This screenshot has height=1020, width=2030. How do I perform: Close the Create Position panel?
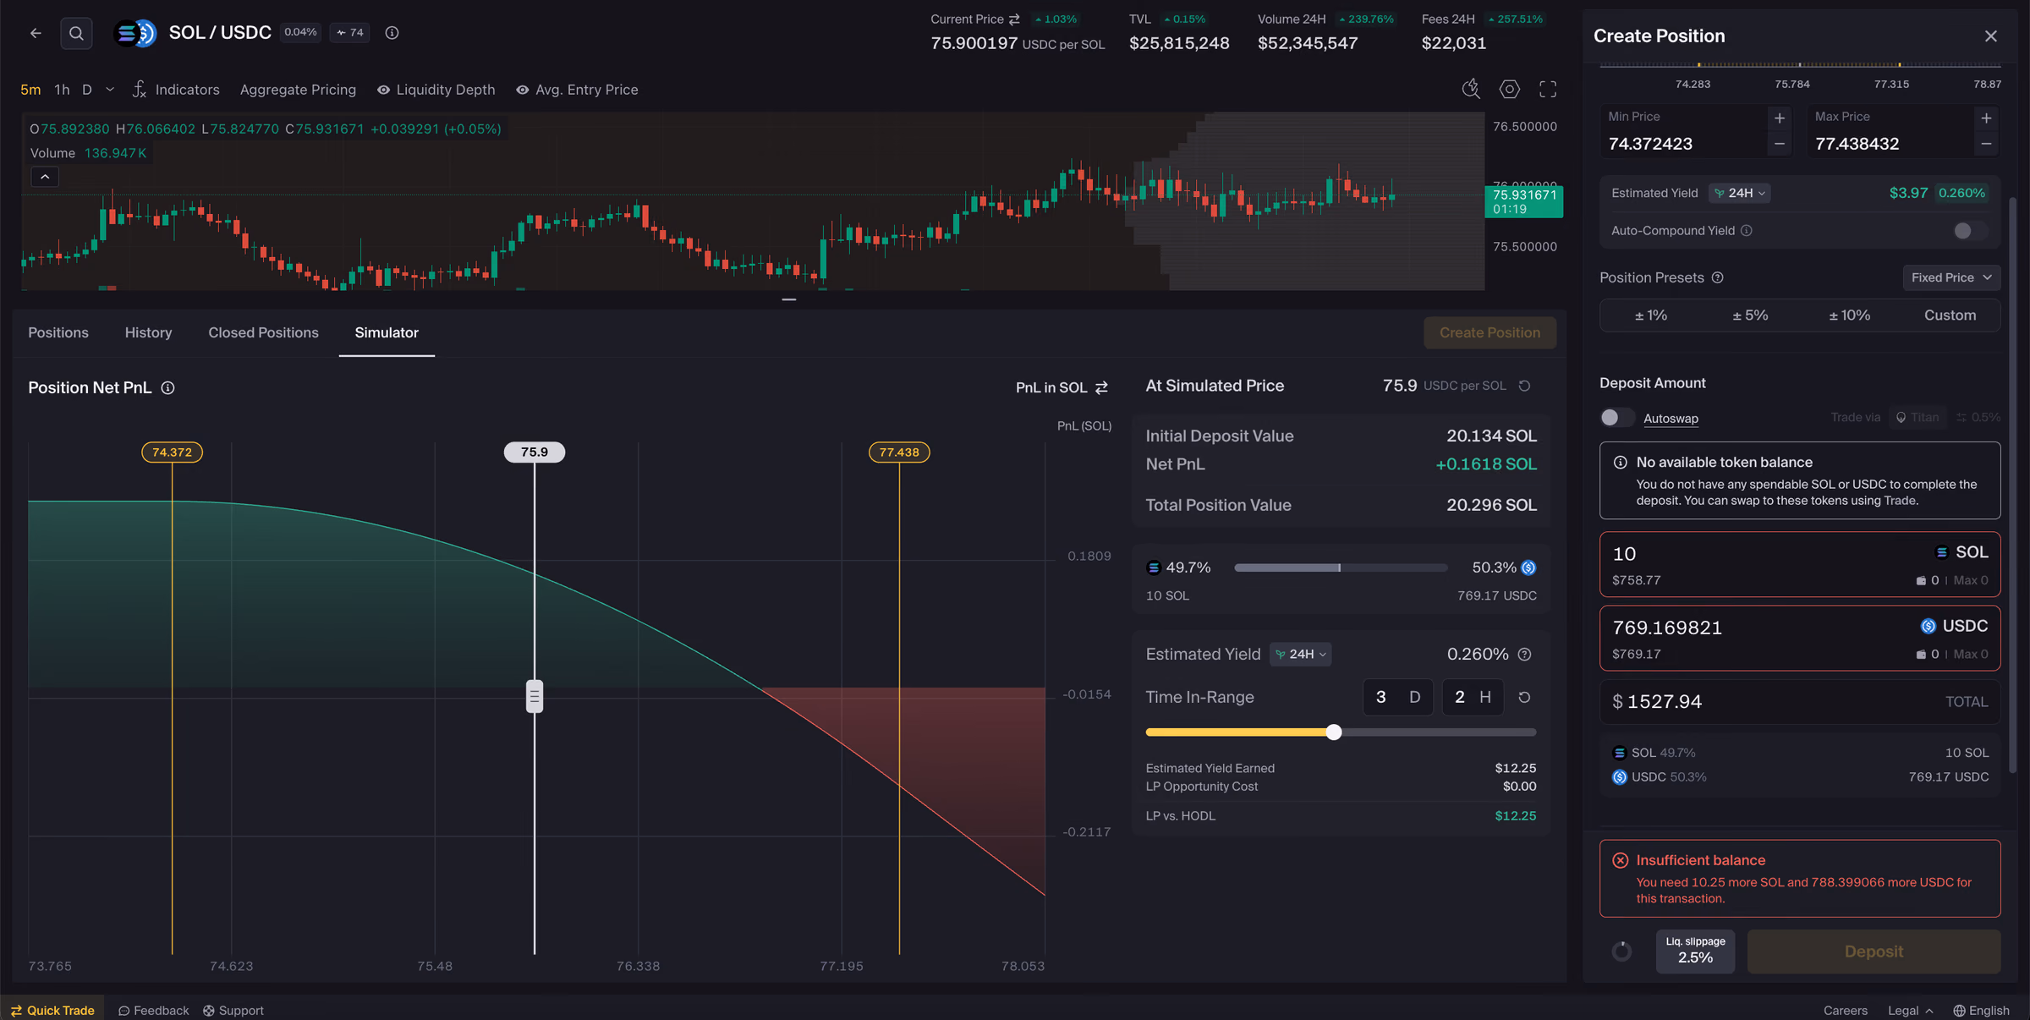click(1990, 36)
